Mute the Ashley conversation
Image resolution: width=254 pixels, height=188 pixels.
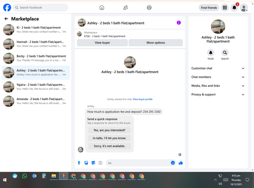[x=211, y=53]
